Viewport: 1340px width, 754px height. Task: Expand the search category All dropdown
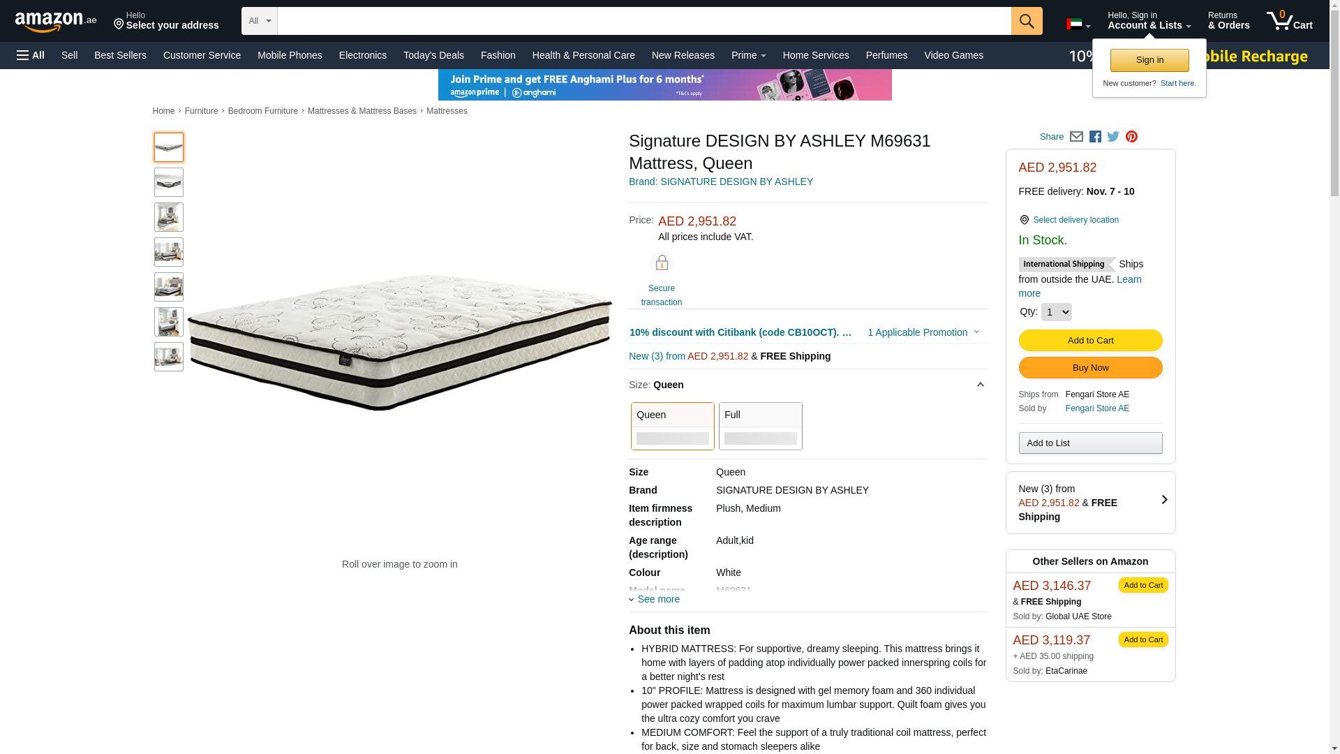259,21
